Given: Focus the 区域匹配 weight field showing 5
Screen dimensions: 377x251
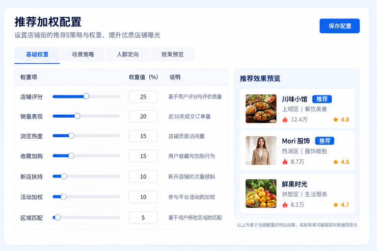Looking at the screenshot, I should click(x=143, y=218).
